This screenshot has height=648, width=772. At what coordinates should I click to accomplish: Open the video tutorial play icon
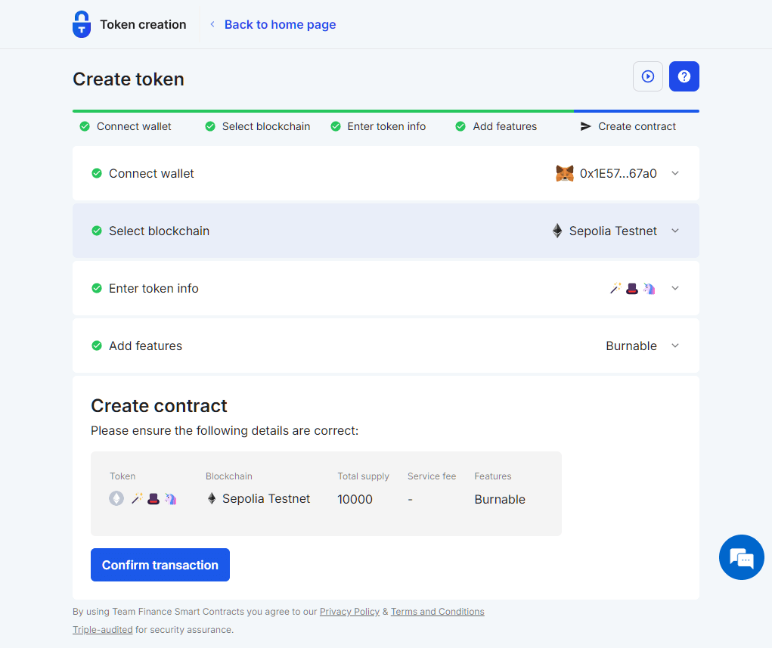(x=647, y=76)
